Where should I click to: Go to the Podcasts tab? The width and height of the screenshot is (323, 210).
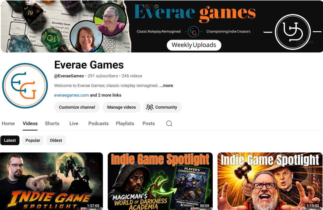(x=98, y=123)
